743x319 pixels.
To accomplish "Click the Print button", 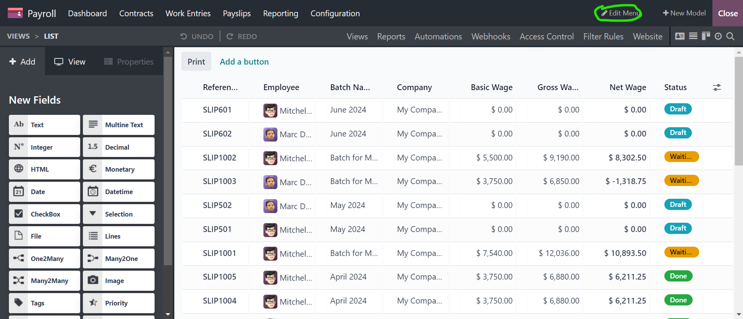I will [x=196, y=61].
